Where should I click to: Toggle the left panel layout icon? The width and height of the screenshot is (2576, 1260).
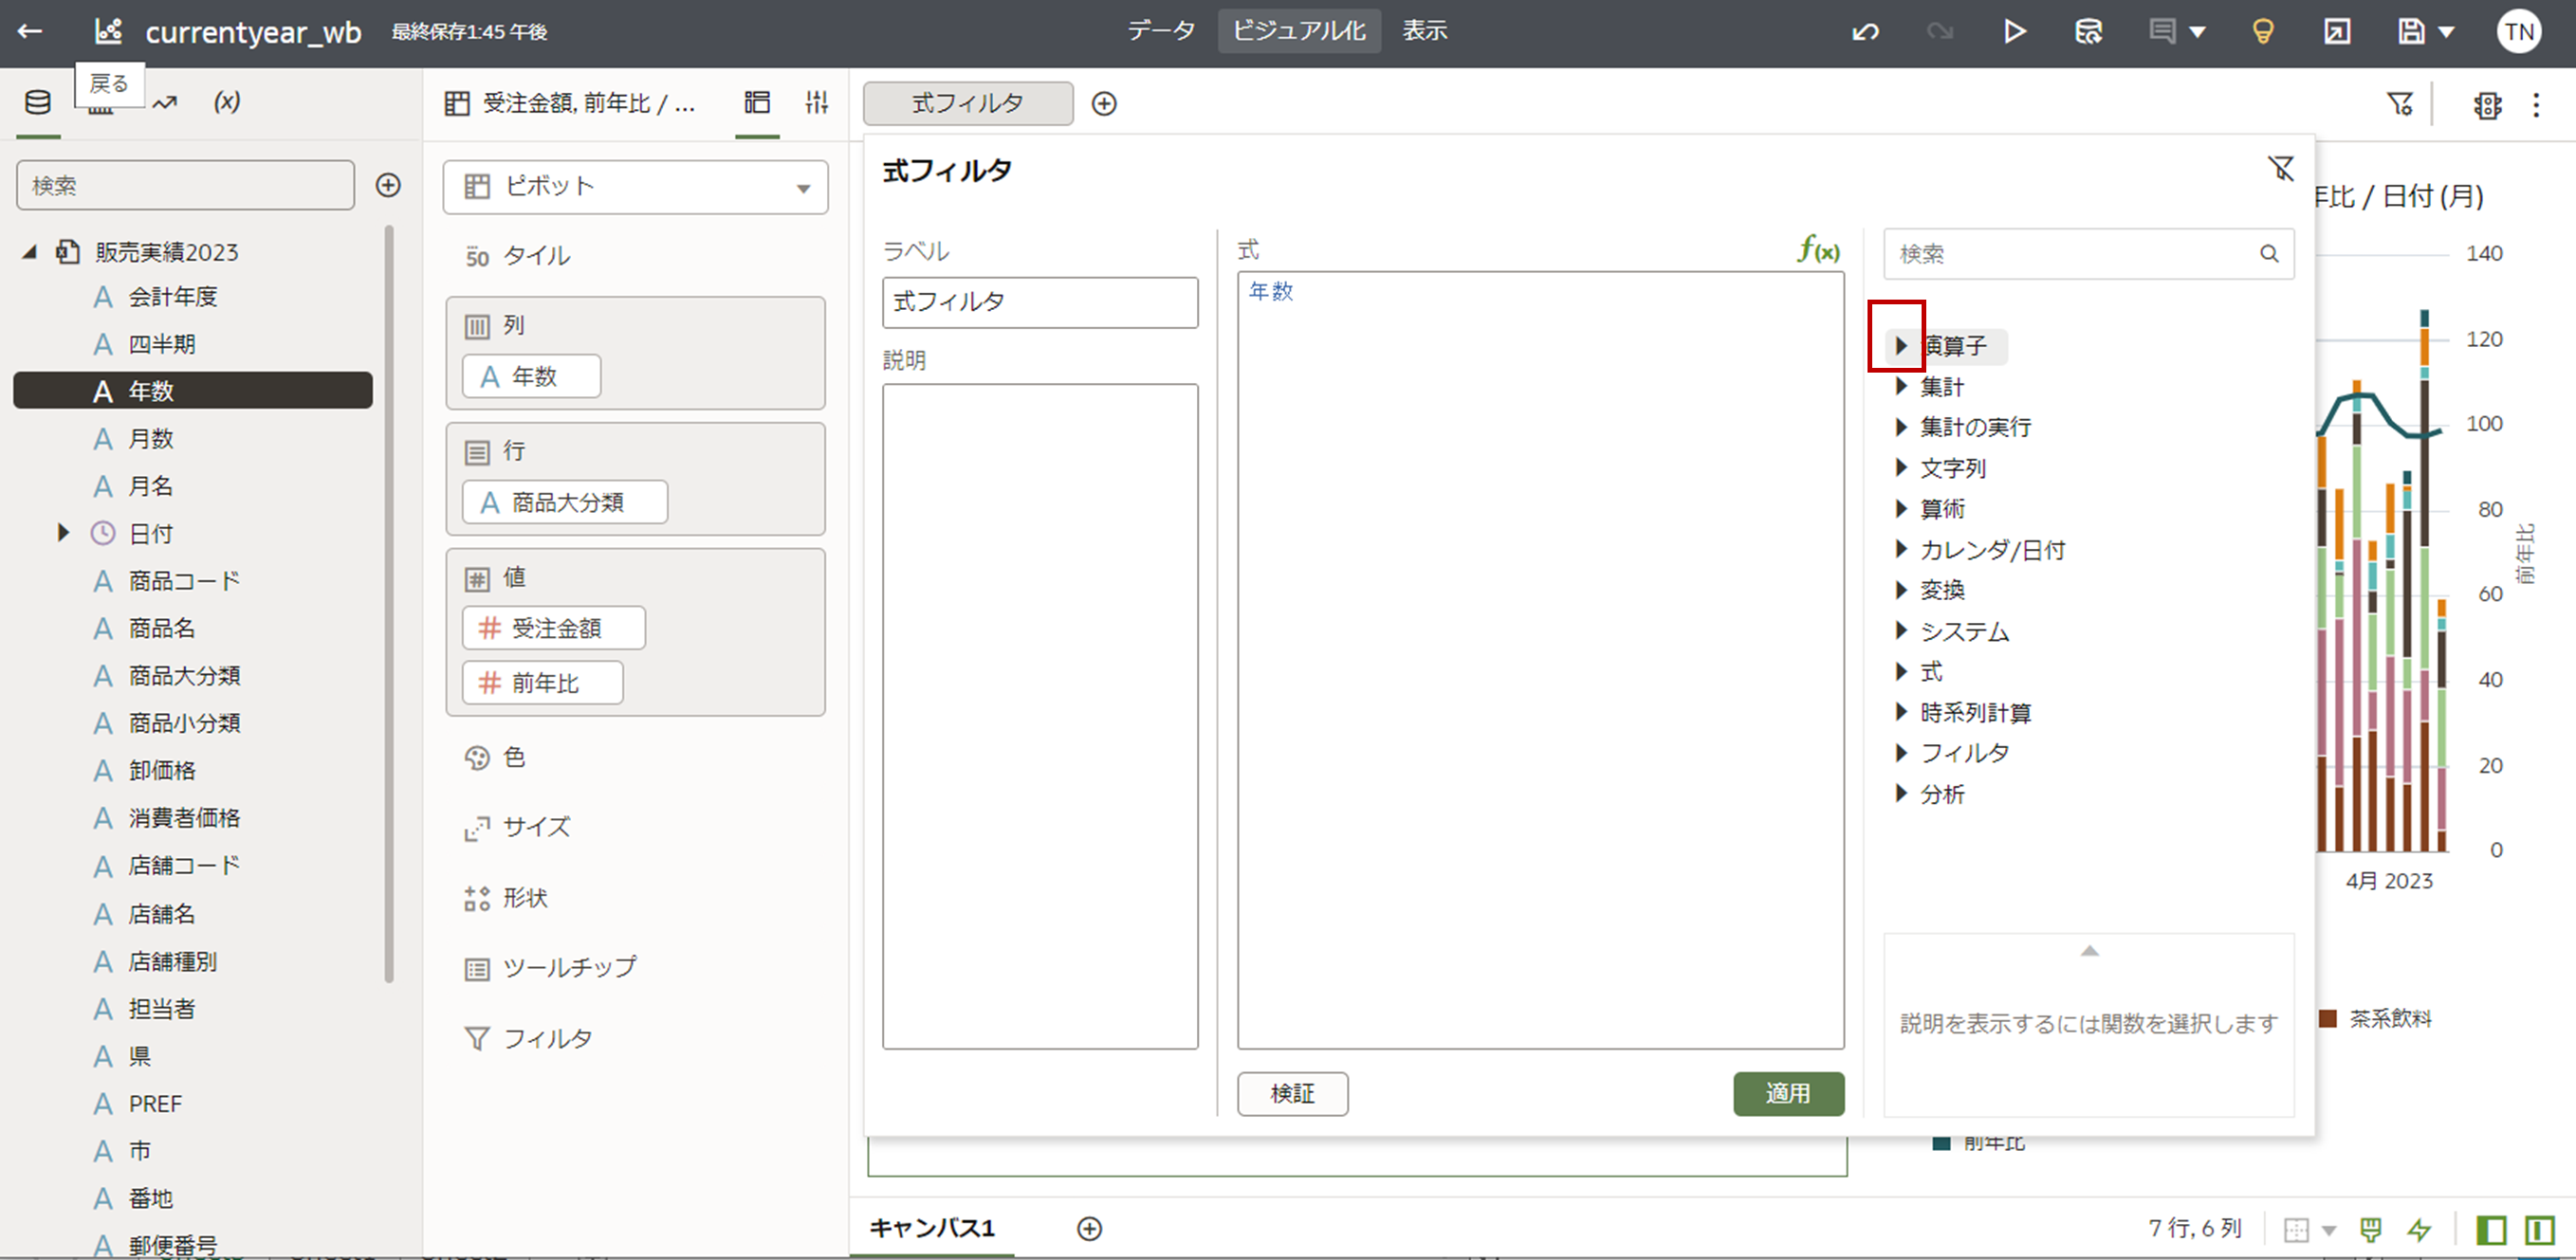(x=2490, y=1229)
